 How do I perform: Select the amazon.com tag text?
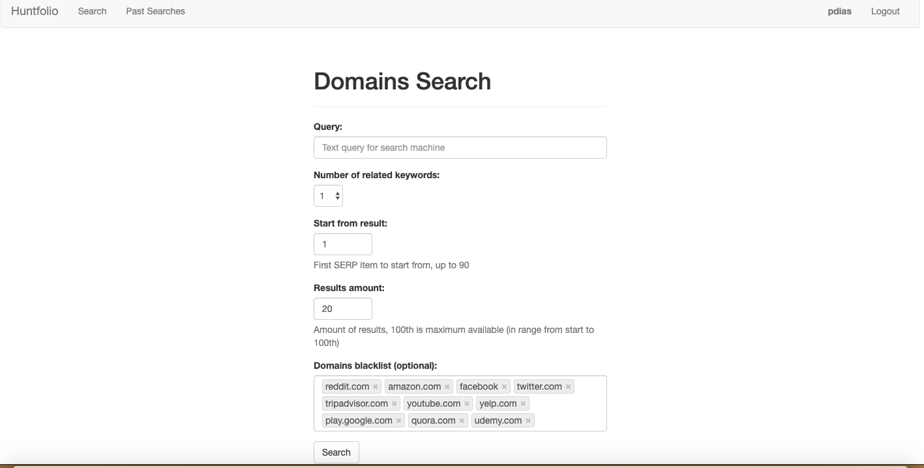coord(415,386)
